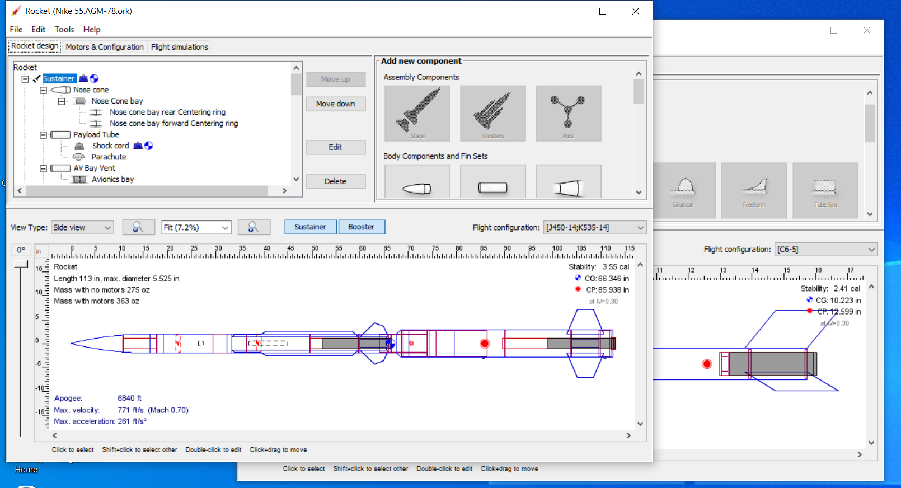Collapse the Payload Tube tree node

43,135
